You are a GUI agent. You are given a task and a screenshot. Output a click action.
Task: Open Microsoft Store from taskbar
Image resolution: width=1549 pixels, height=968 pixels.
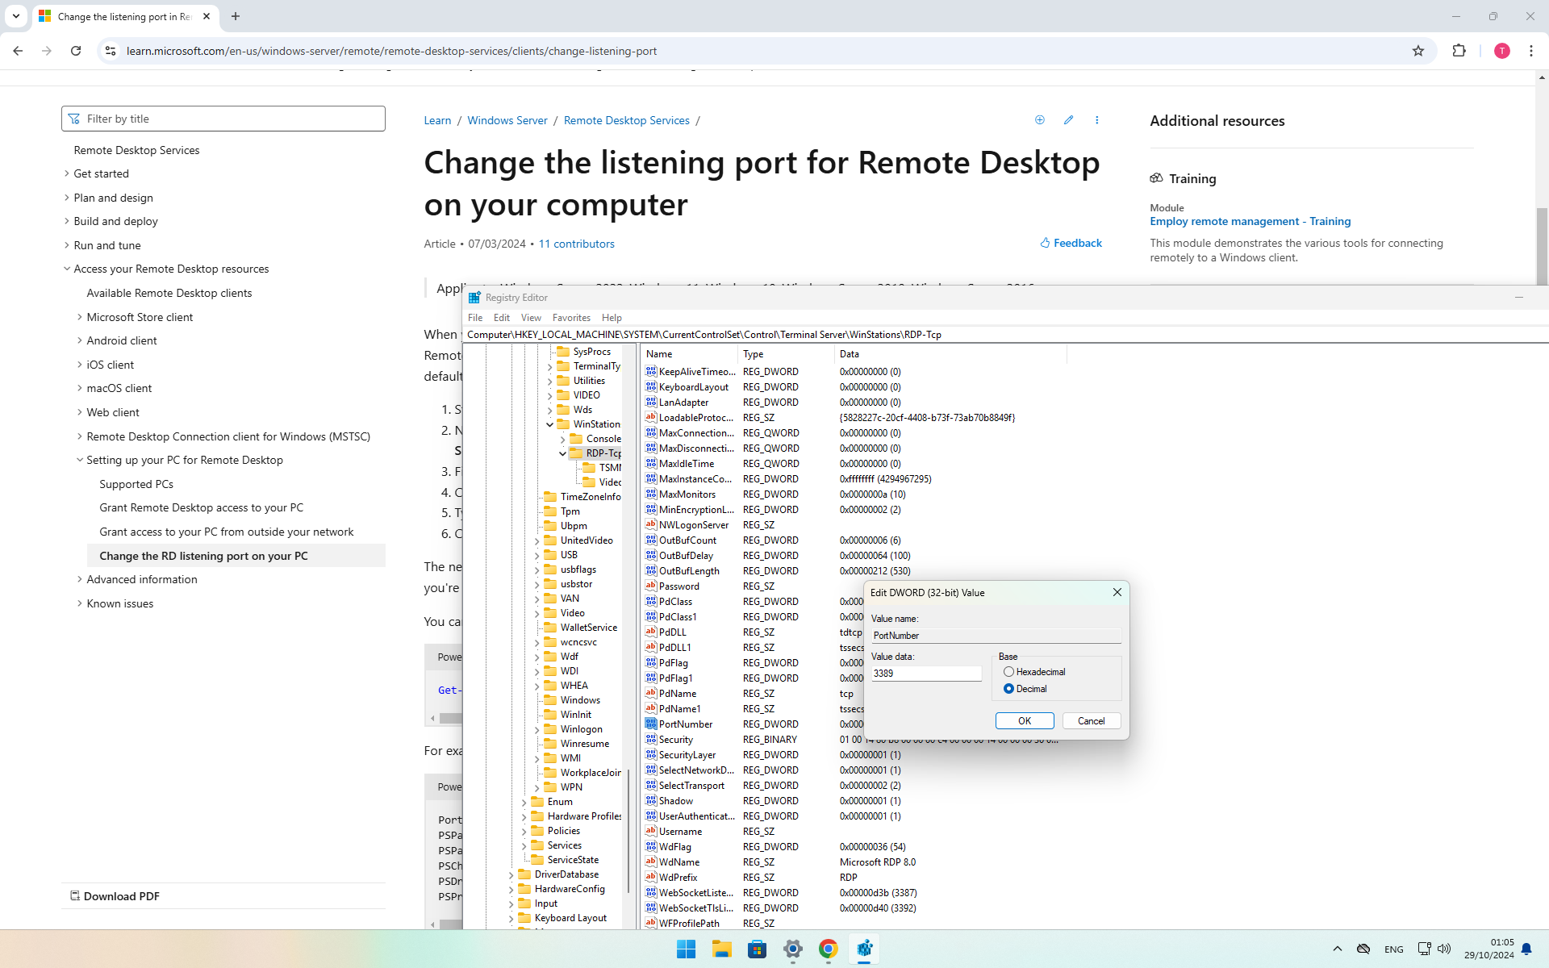pos(757,949)
